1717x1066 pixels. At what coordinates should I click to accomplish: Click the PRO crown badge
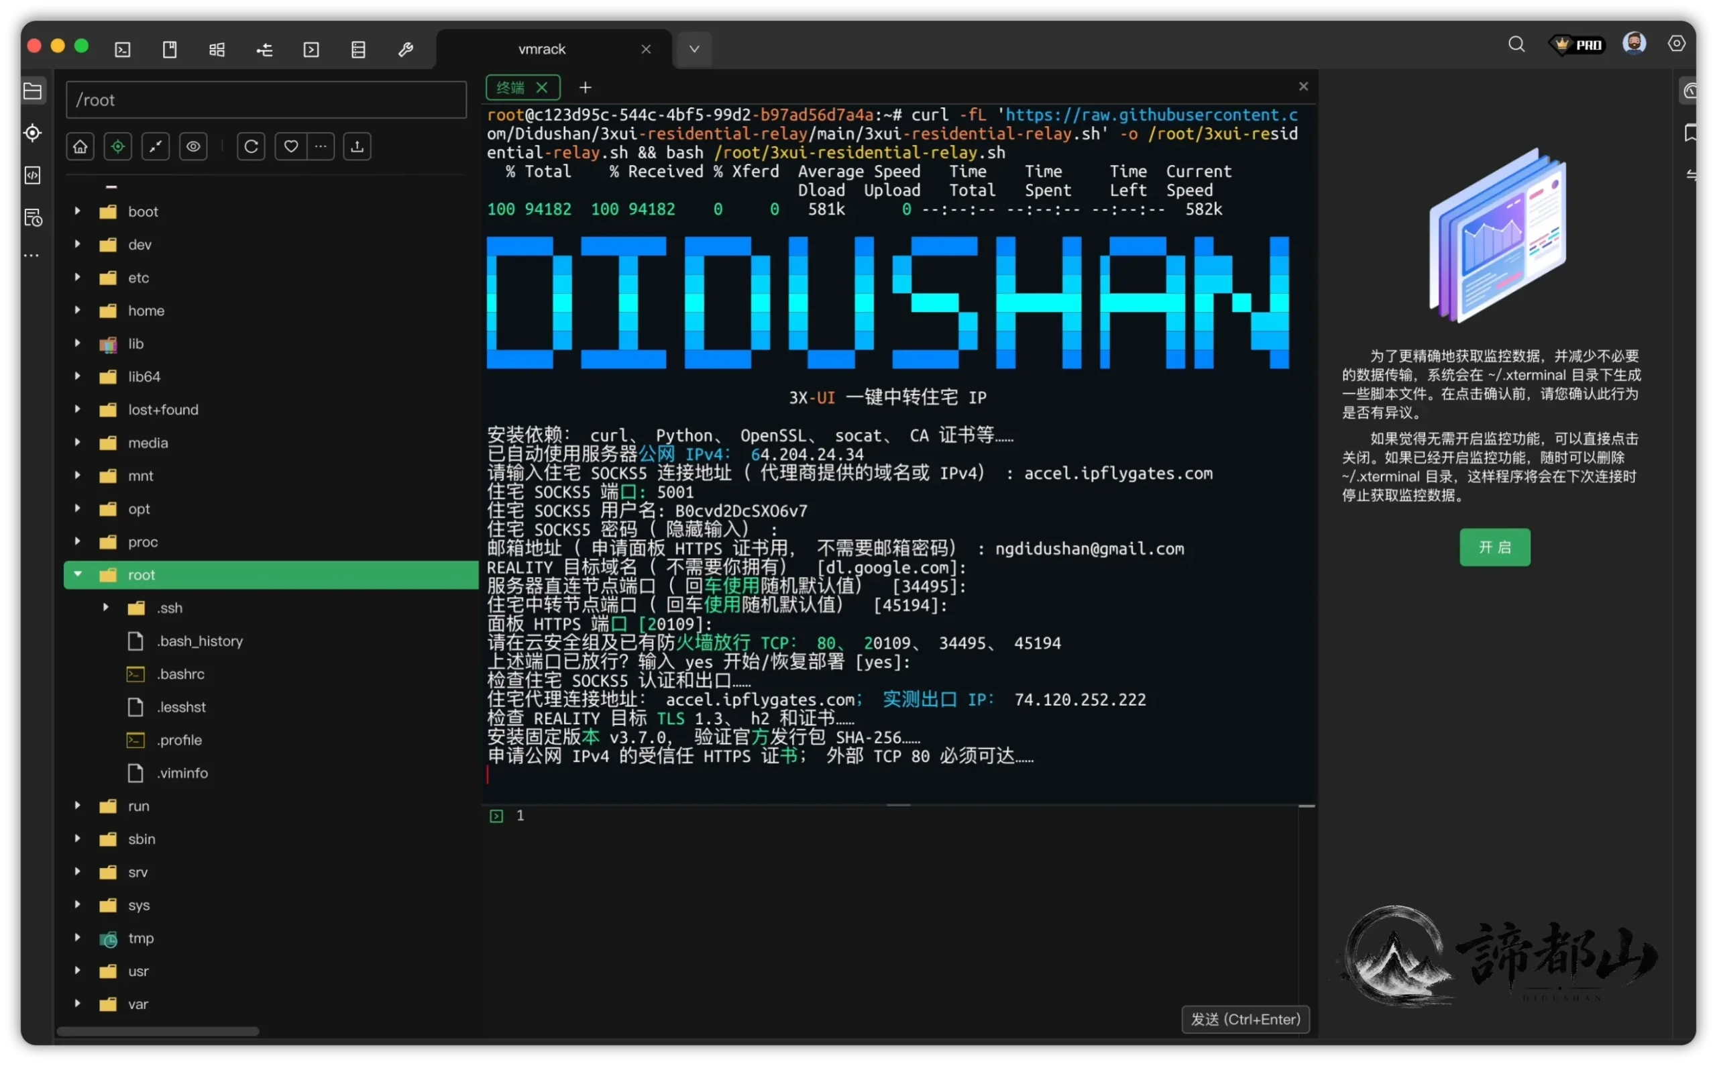(1578, 44)
